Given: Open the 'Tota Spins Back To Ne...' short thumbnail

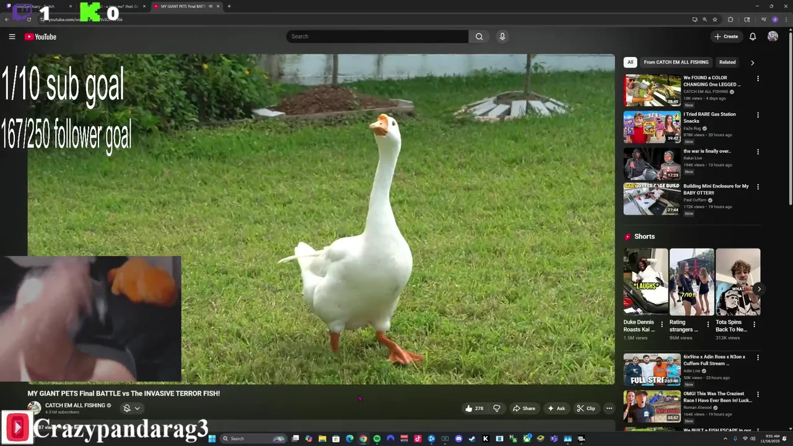Looking at the screenshot, I should [737, 282].
